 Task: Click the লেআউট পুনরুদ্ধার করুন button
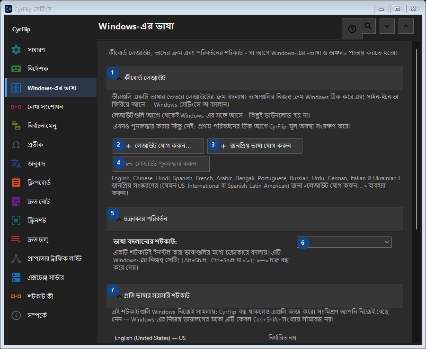pyautogui.click(x=161, y=164)
